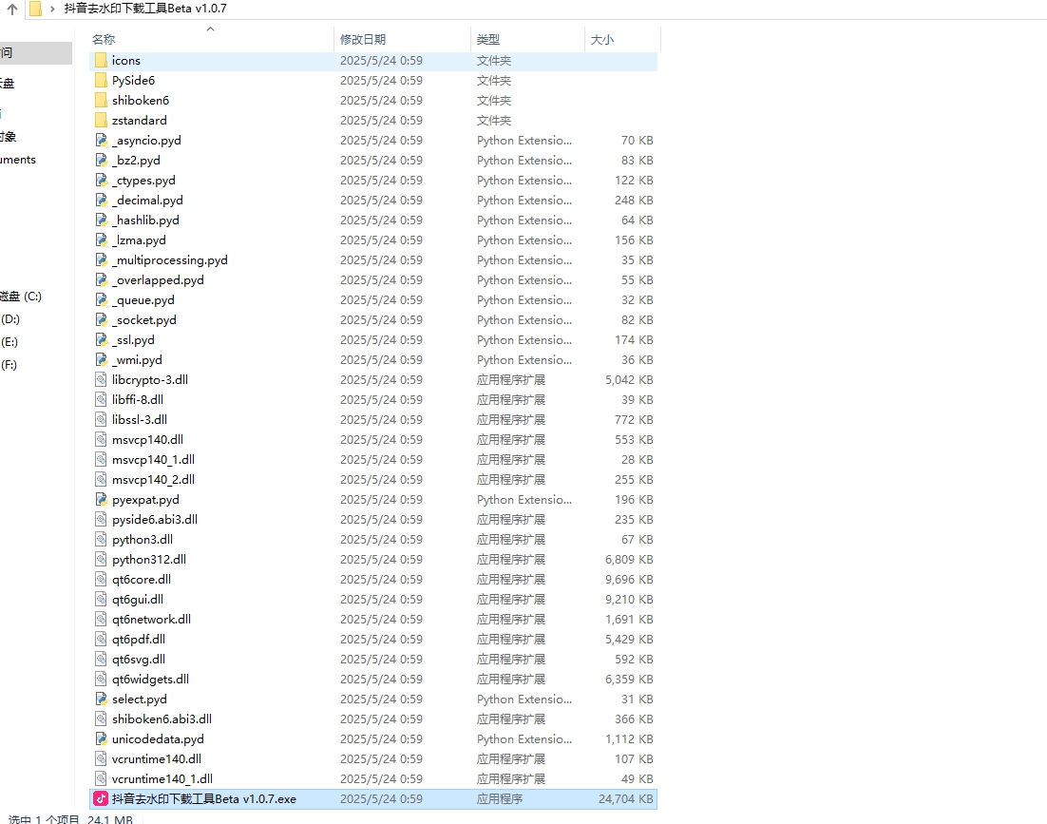
Task: Click the 5,429 KB size cell
Action: point(629,640)
